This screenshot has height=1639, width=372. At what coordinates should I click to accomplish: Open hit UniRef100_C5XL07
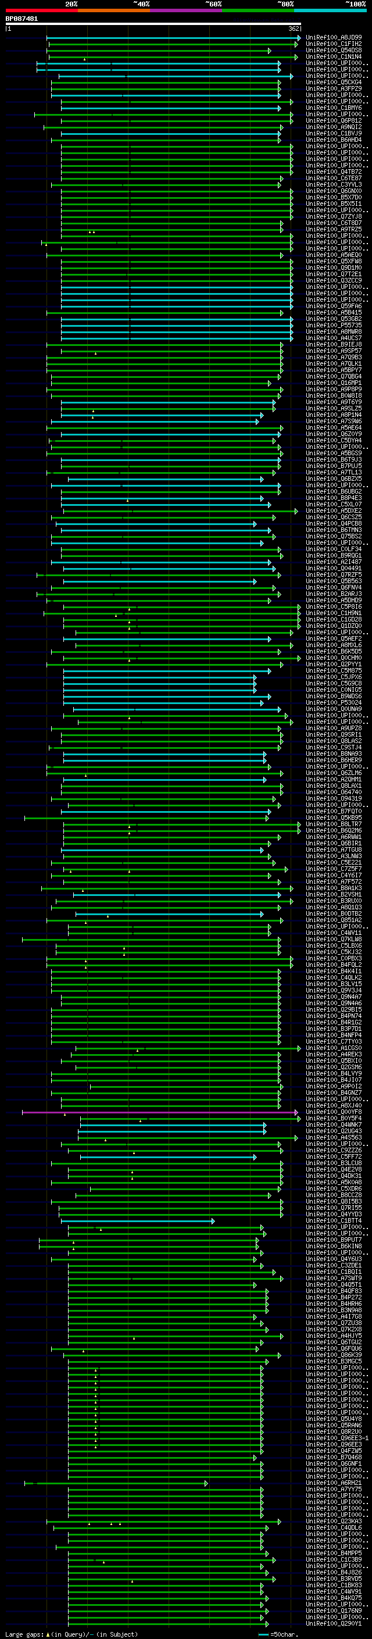coord(334,505)
